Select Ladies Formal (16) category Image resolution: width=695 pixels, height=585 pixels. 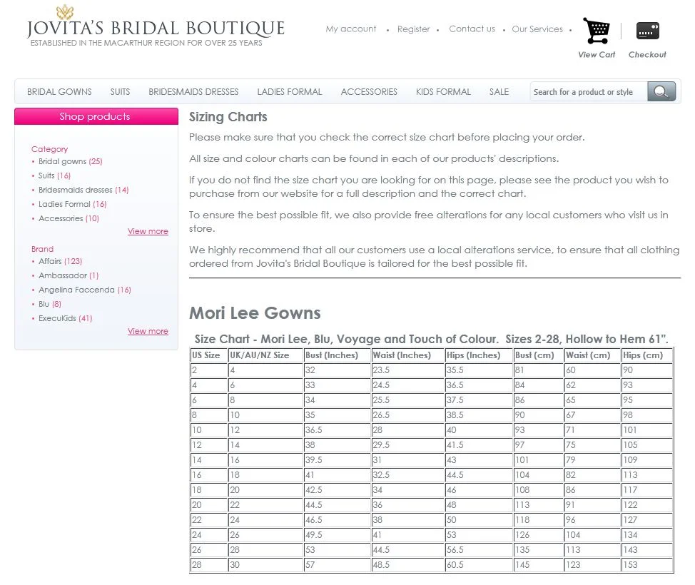[x=72, y=204]
